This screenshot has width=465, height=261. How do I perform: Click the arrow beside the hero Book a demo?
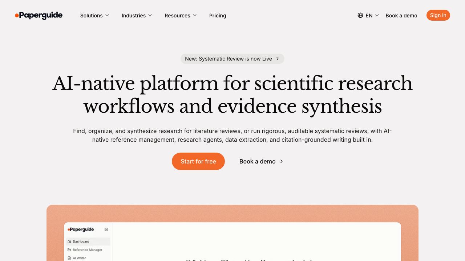[x=282, y=161]
